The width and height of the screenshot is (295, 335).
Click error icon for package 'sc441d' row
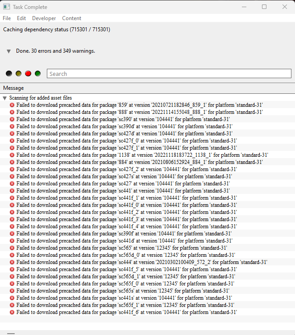pyautogui.click(x=12, y=241)
